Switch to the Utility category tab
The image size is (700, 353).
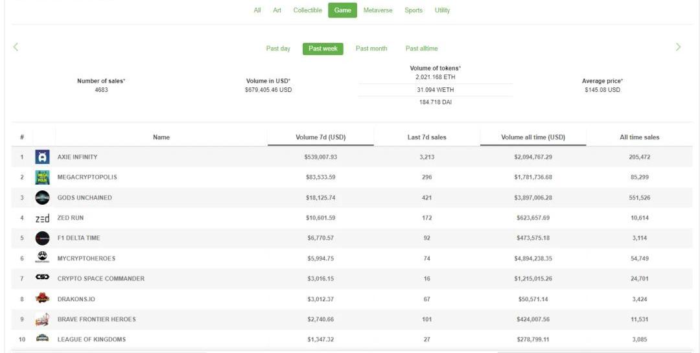click(443, 10)
